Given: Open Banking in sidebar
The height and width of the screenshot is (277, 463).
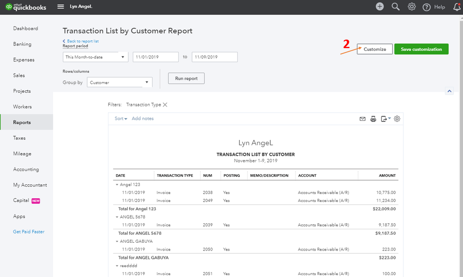Looking at the screenshot, I should (x=22, y=44).
